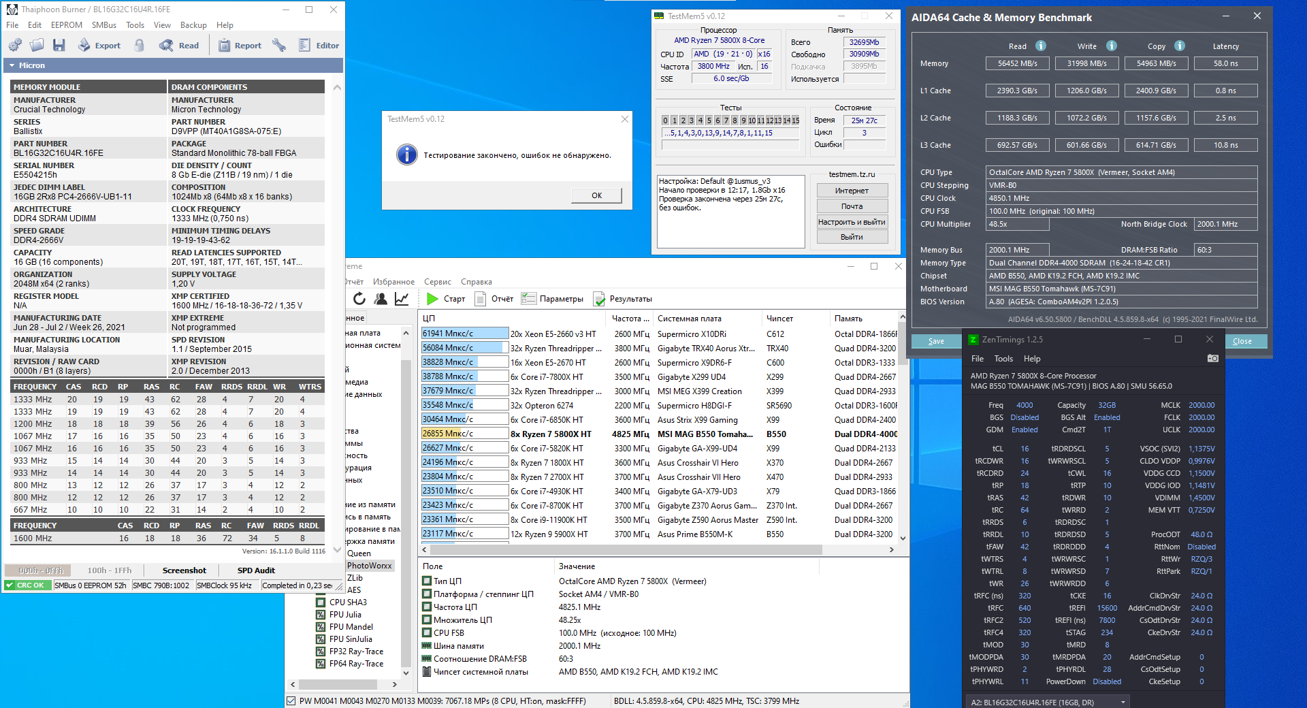
Task: Click the floppy disk save icon
Action: 59,46
